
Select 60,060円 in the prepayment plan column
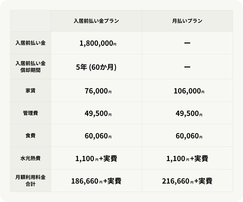click(x=98, y=136)
